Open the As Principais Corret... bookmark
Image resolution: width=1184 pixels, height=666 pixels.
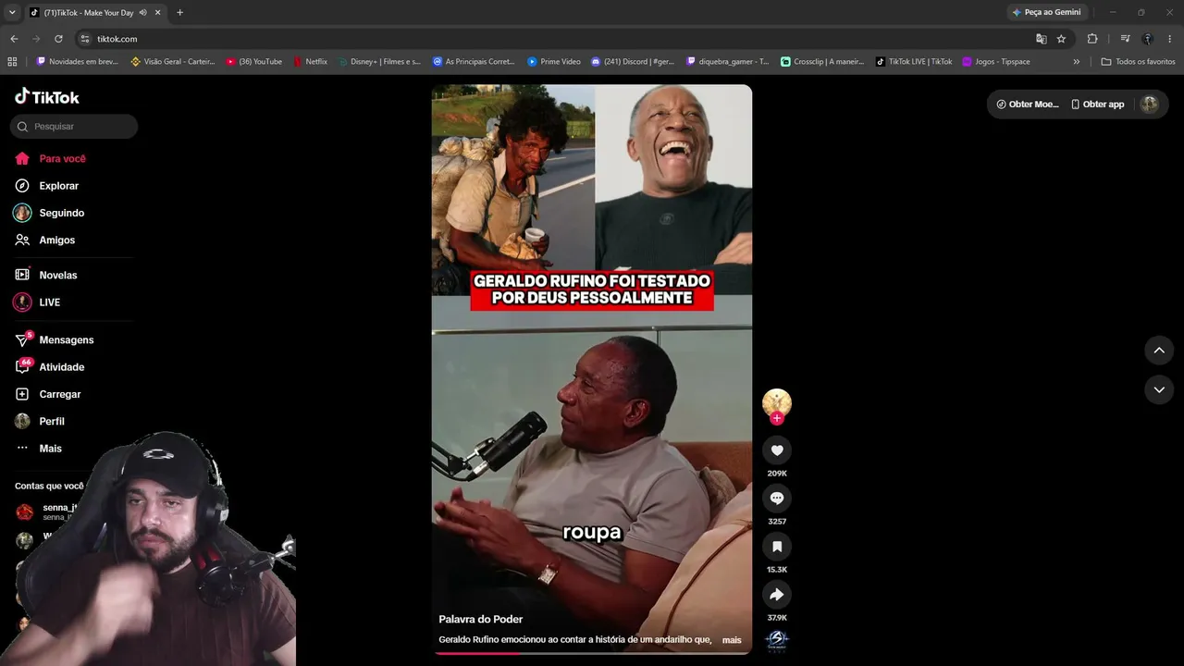click(474, 62)
